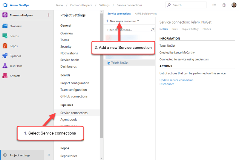Click the plus icon beside CommonHelpers

(x=49, y=15)
